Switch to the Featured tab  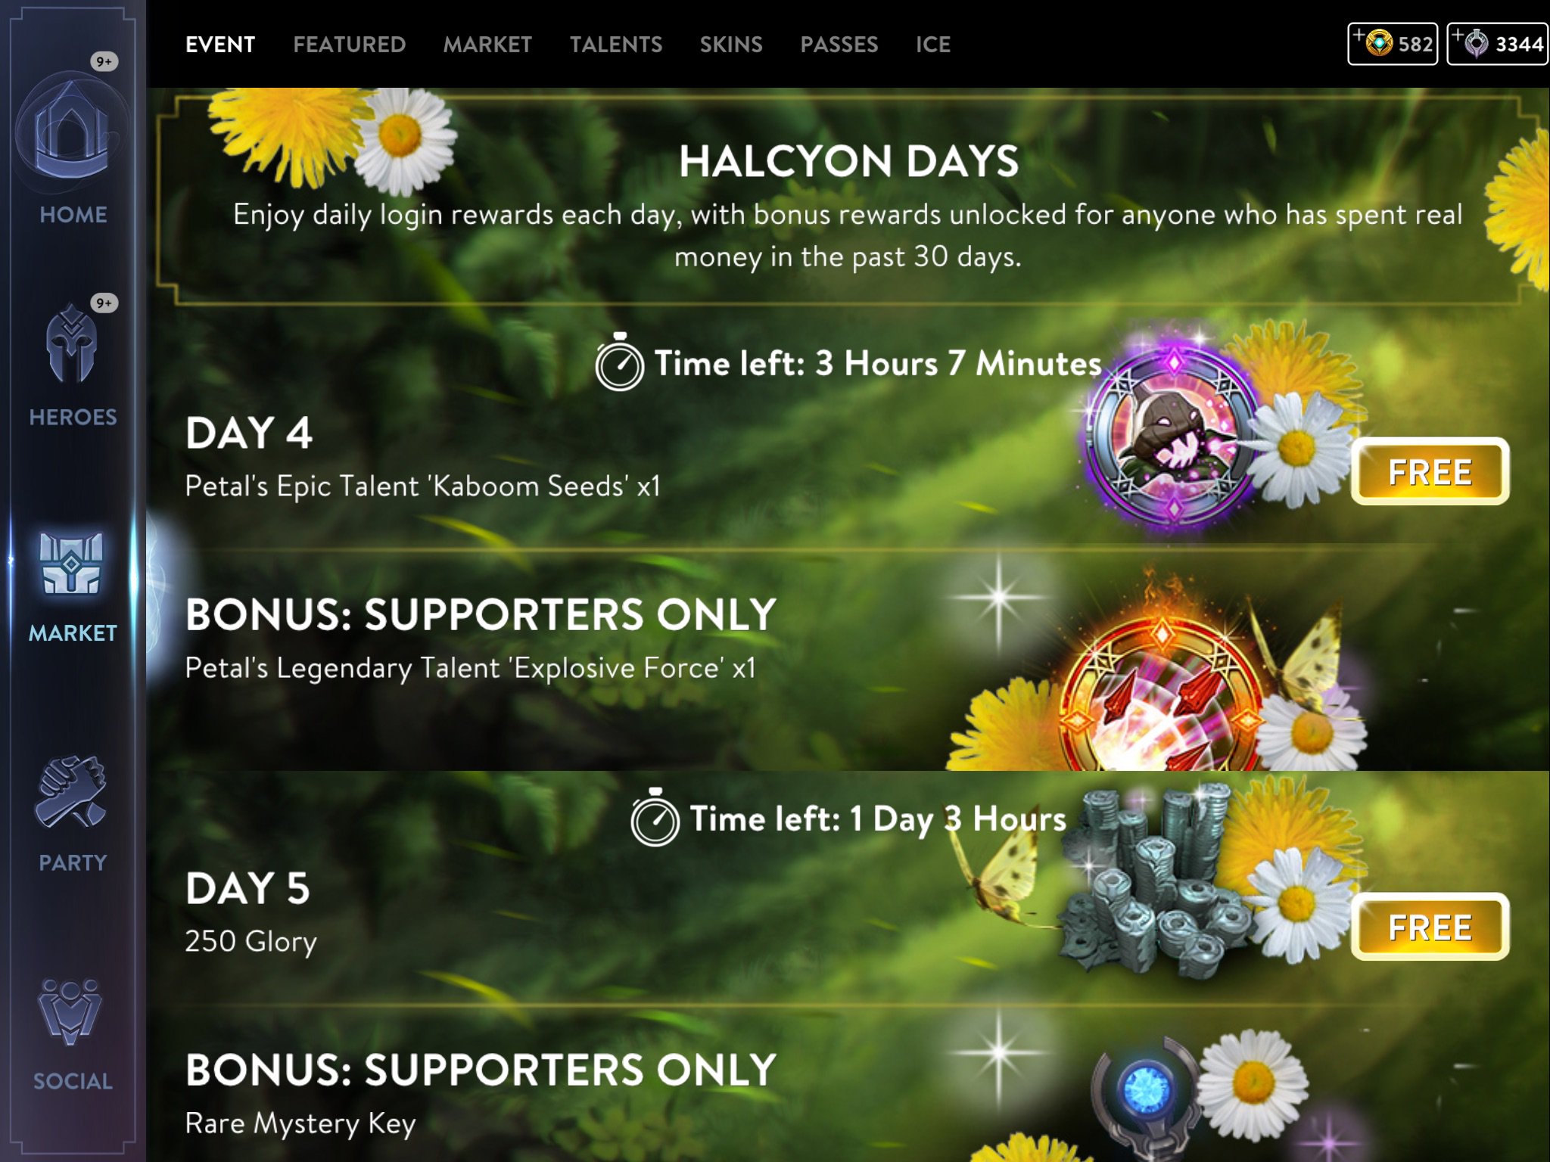(350, 45)
